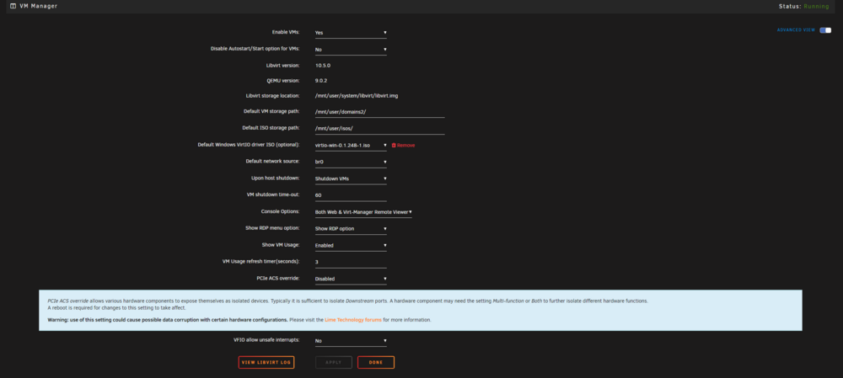Click the Apply button
The image size is (843, 378).
pyautogui.click(x=333, y=363)
